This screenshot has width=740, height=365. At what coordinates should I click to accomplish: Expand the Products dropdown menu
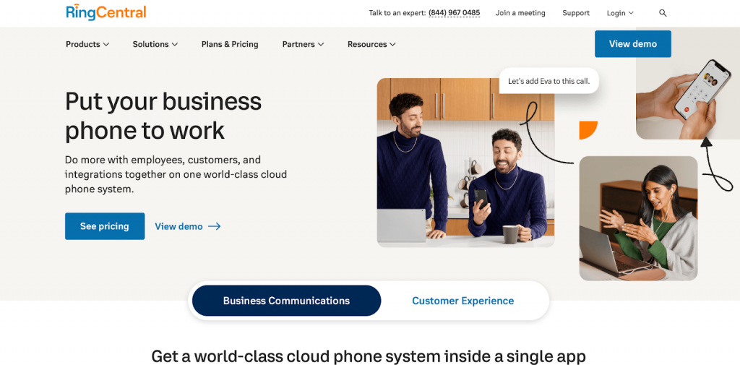(x=87, y=44)
